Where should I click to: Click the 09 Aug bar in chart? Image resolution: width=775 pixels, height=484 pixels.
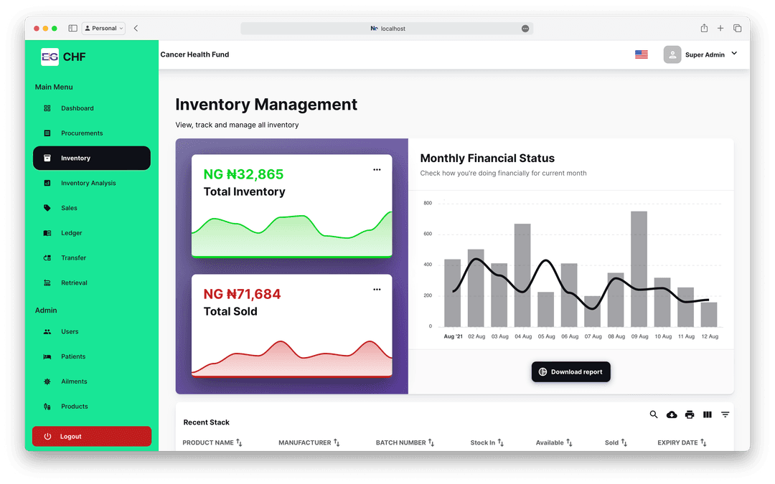(639, 269)
